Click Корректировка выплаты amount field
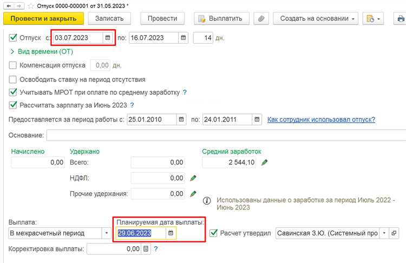406x263 pixels. tap(114, 249)
